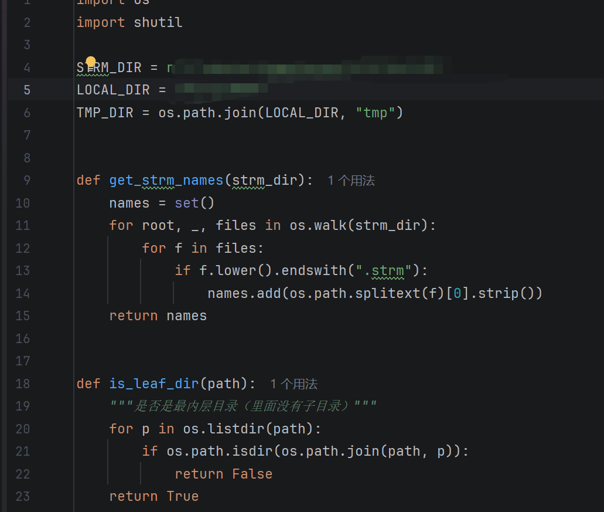
Task: Open usages hint beside get_strm_names definition
Action: click(x=351, y=181)
